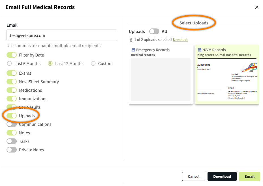Select the Last 12 Months radio option
Screen dimensions: 263x186
pos(50,64)
